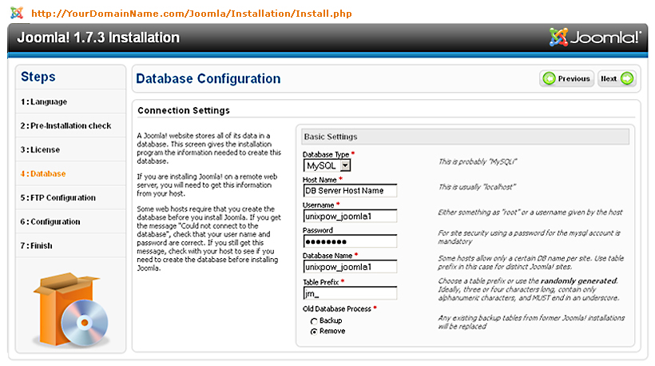The width and height of the screenshot is (655, 366).
Task: Select the Backup radio button
Action: click(314, 321)
